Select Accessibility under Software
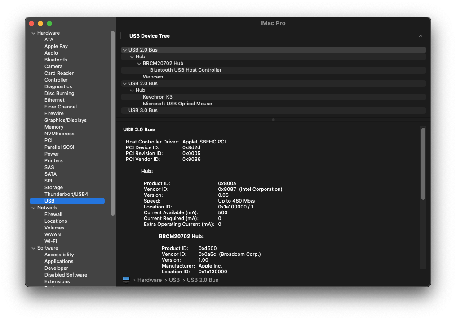This screenshot has height=320, width=456. pyautogui.click(x=59, y=255)
